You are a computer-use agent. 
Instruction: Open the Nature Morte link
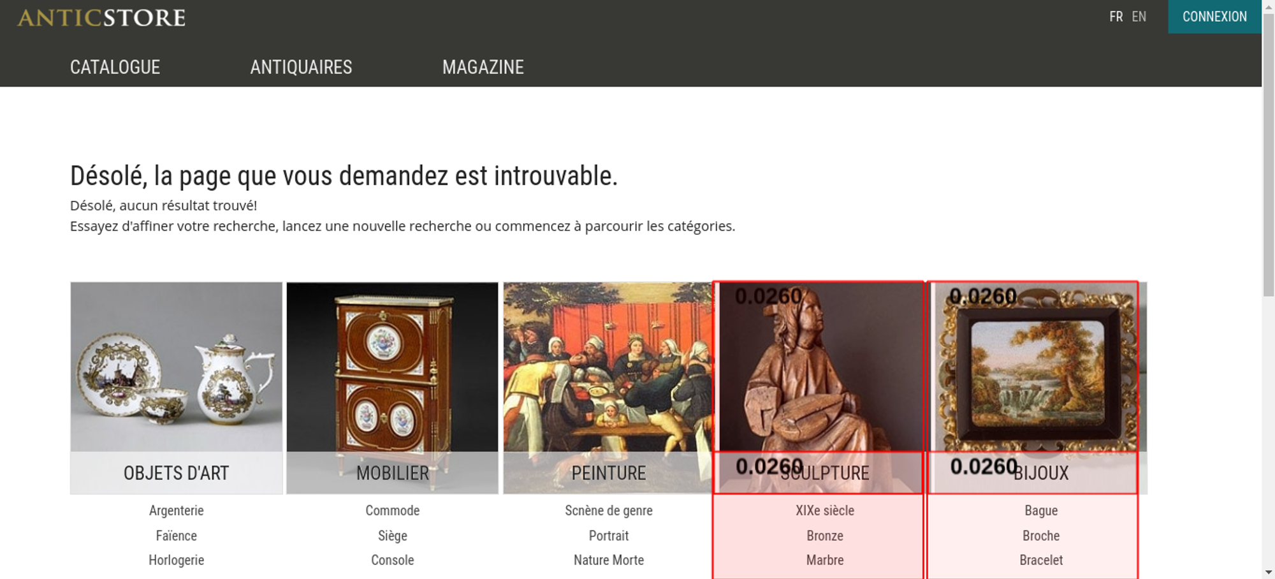[x=609, y=560]
